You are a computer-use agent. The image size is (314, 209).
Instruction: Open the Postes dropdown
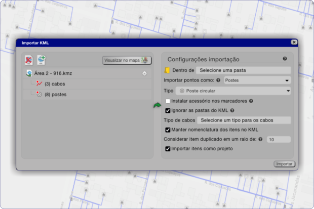point(257,80)
